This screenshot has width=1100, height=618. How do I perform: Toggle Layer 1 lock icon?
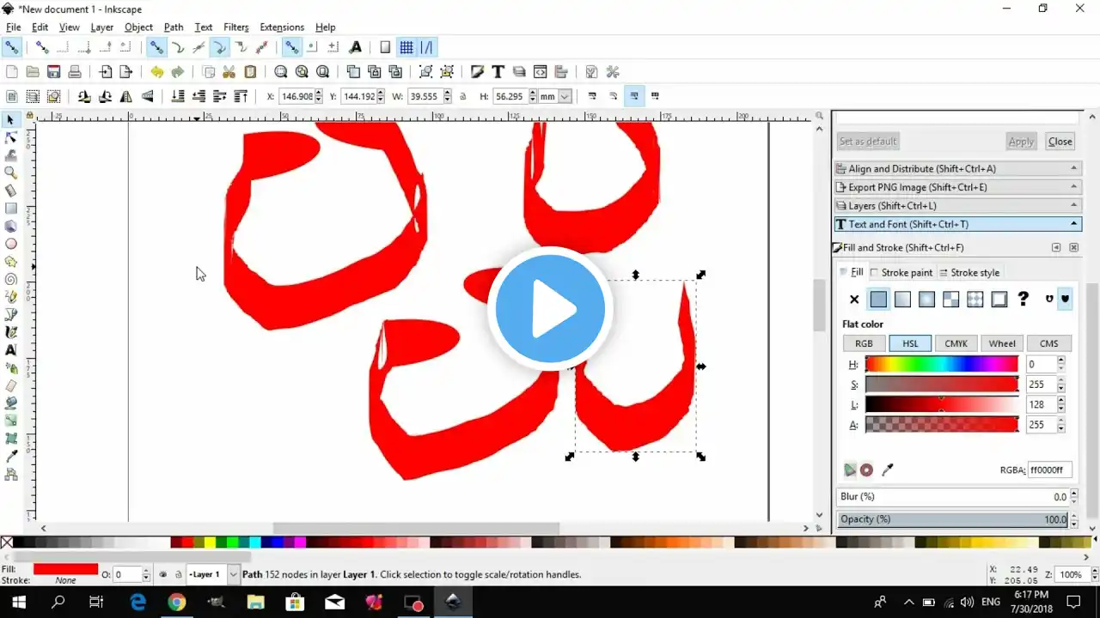tap(178, 574)
